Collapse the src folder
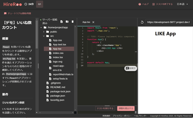Screen dimensions: 193x118 tap(44, 36)
